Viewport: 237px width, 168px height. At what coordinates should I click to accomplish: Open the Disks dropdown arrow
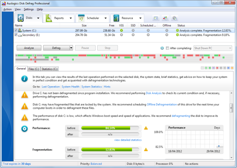38,18
